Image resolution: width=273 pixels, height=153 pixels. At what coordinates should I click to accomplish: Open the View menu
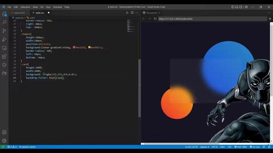point(35,7)
